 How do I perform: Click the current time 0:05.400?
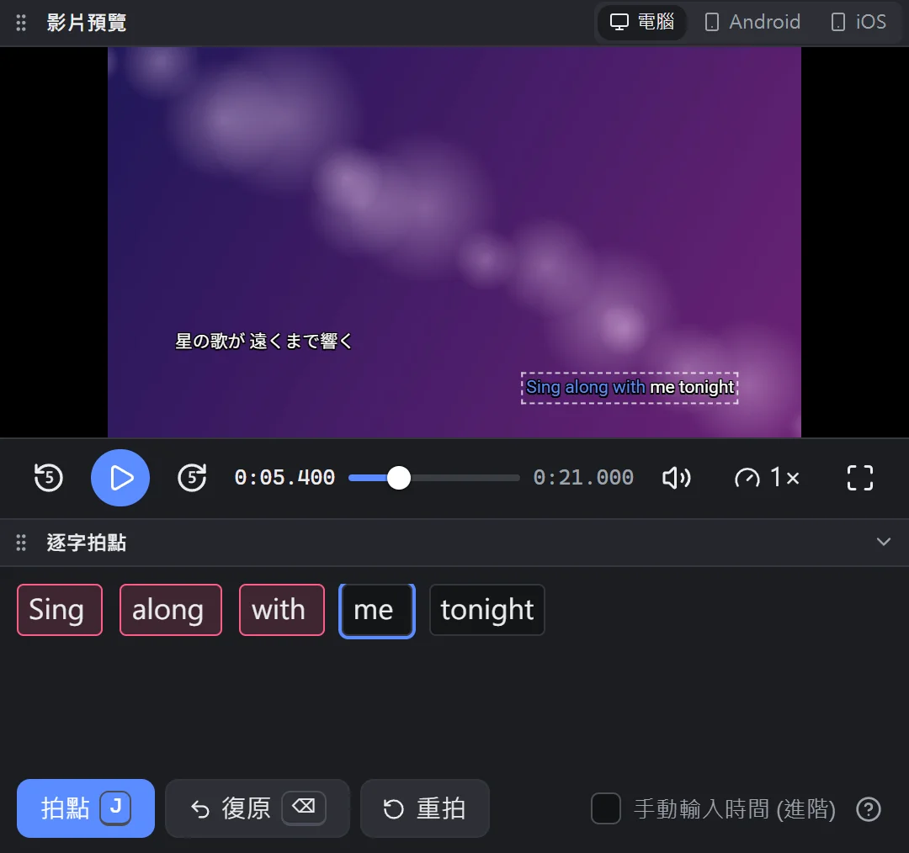click(284, 478)
